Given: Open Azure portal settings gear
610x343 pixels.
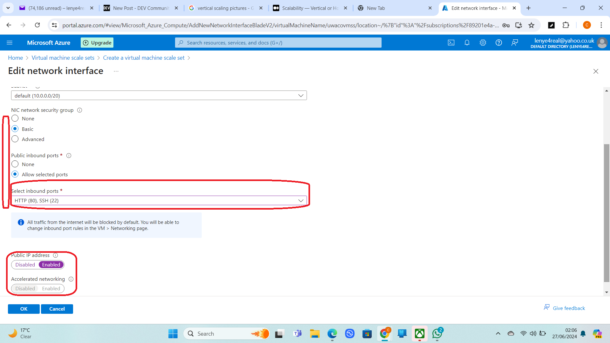Looking at the screenshot, I should 483,43.
